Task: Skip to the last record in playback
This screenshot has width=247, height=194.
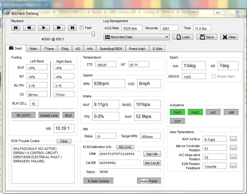Action: tap(72, 28)
